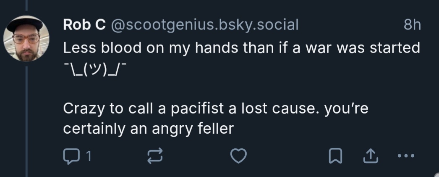Click the display name Rob C
The width and height of the screenshot is (439, 177).
click(84, 25)
